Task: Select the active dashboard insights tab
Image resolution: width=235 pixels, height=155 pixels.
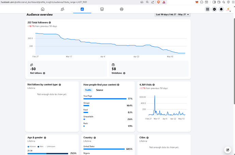Action: pos(82,9)
